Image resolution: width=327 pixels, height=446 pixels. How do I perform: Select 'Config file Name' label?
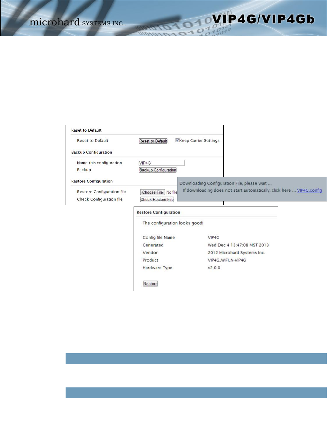(x=159, y=238)
